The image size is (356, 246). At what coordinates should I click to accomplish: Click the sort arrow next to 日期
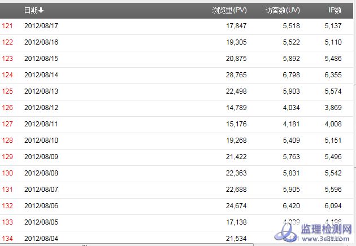(41, 10)
